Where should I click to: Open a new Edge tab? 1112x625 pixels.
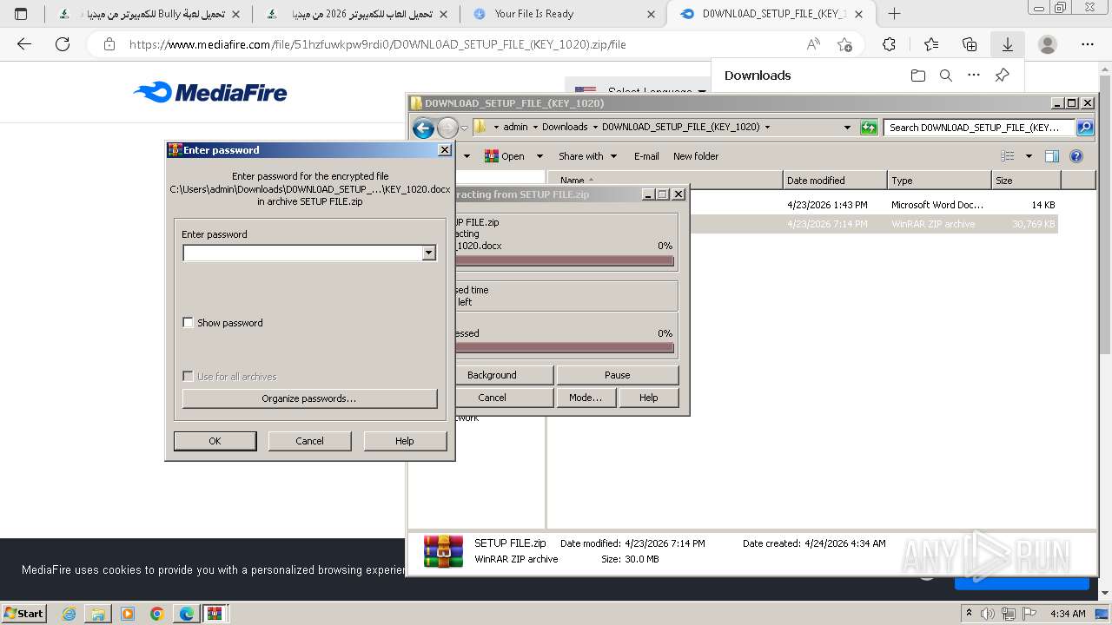(894, 13)
